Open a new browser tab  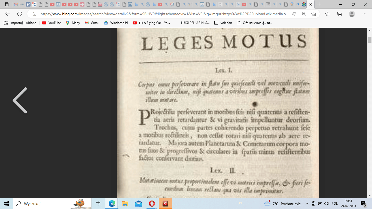[x=319, y=4]
